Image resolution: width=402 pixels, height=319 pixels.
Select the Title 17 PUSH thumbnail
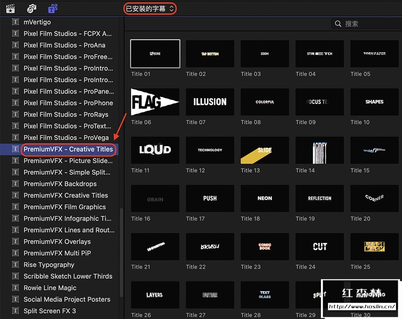(210, 198)
